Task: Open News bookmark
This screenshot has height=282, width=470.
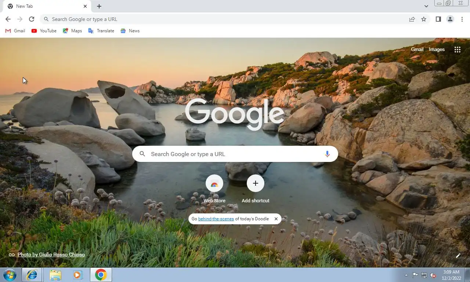Action: pos(130,31)
